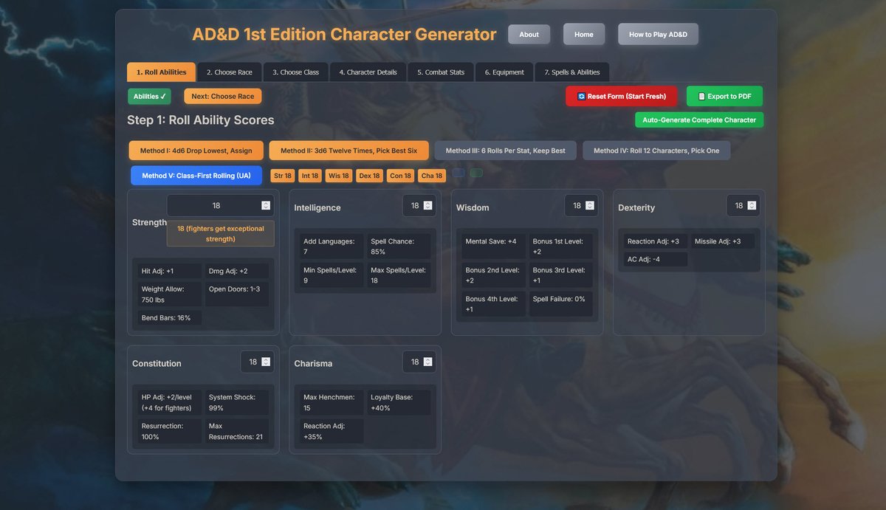
Task: Click the Bonus 3rd Level: +1 cell
Action: 560,275
